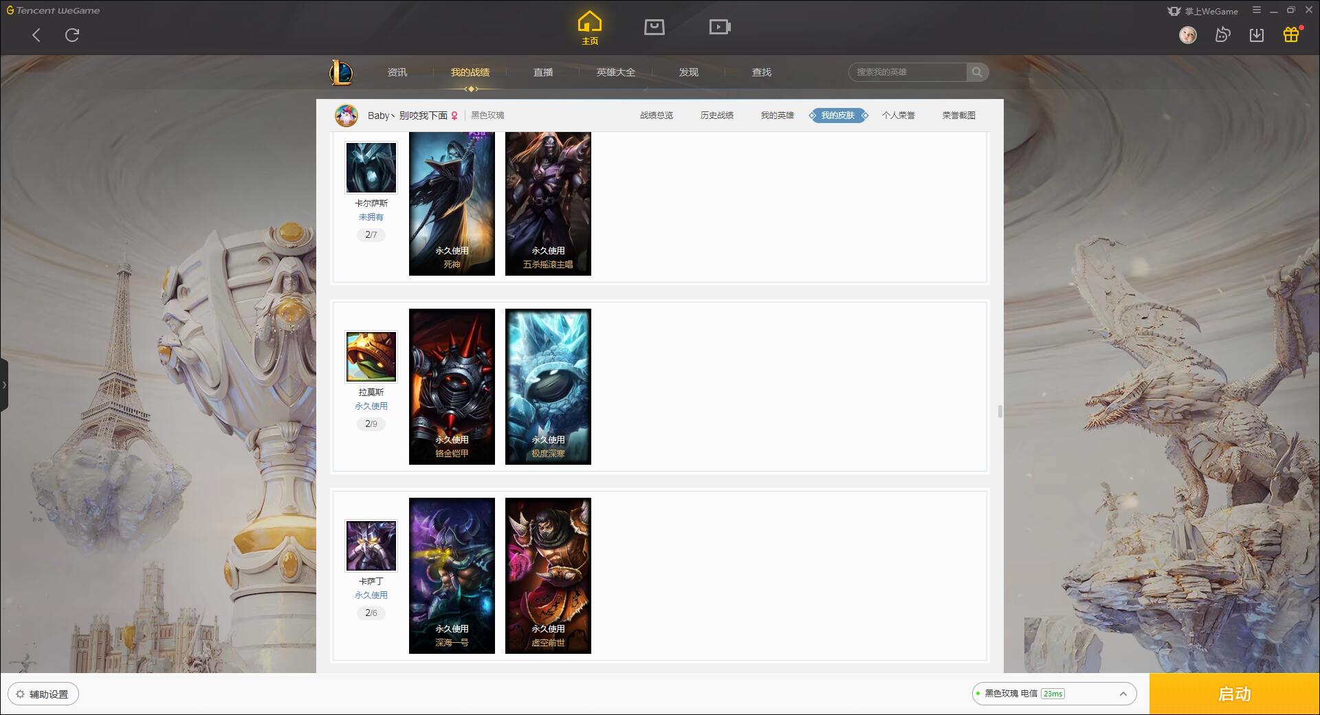Click the 搜索我的英雄 search field
Image resolution: width=1320 pixels, height=715 pixels.
[x=907, y=72]
